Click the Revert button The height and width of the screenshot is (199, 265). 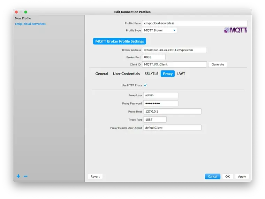tap(95, 177)
